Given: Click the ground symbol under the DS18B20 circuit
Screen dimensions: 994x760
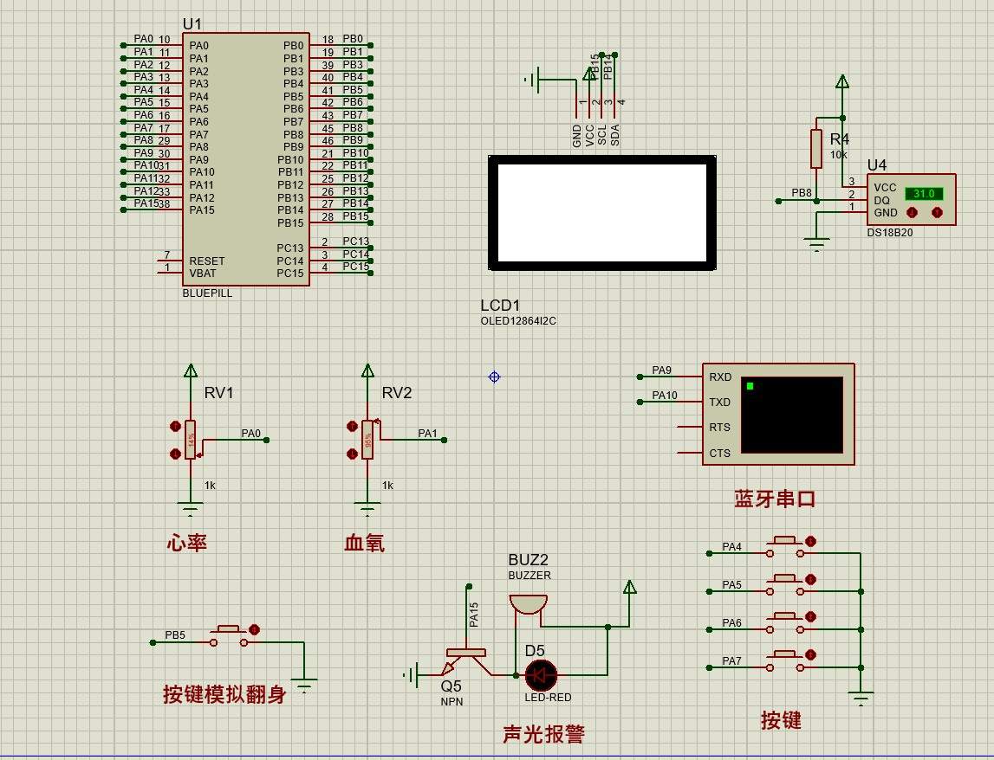Looking at the screenshot, I should [816, 244].
